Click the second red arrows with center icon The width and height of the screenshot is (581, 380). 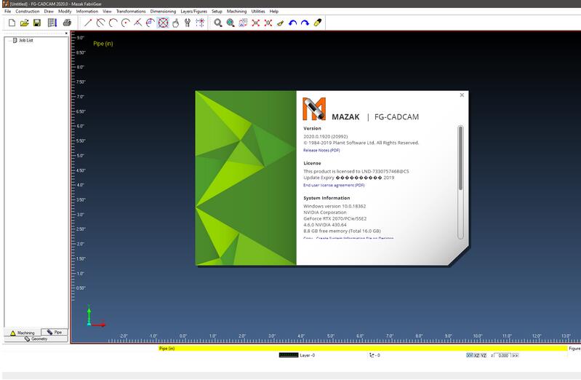click(x=268, y=23)
